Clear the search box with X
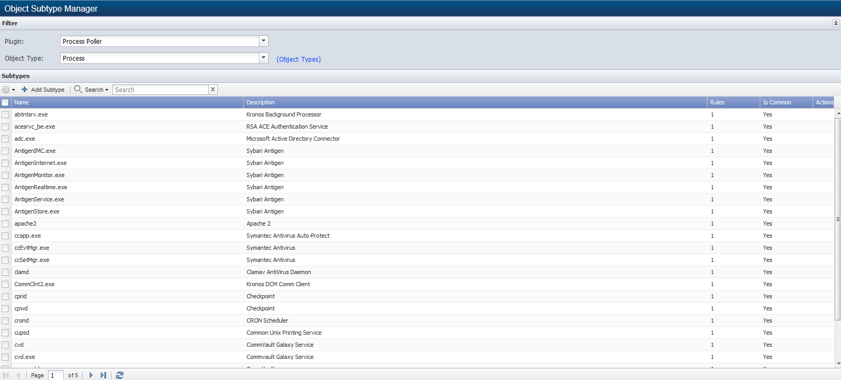The image size is (841, 380). 213,90
